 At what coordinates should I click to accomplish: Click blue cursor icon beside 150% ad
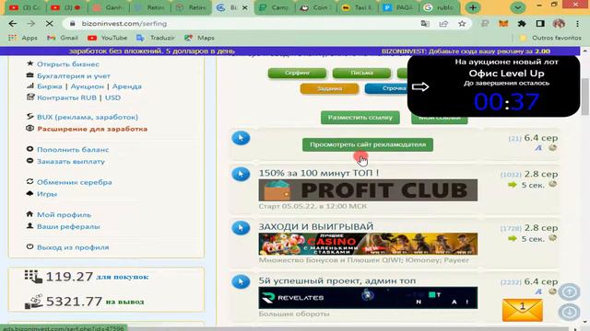pos(241,174)
